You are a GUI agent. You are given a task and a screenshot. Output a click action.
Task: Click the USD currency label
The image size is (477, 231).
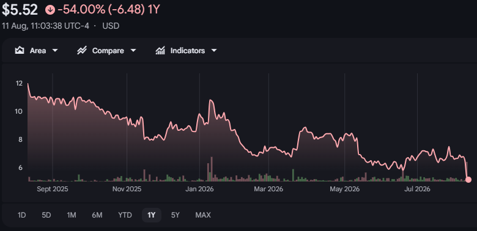click(111, 26)
